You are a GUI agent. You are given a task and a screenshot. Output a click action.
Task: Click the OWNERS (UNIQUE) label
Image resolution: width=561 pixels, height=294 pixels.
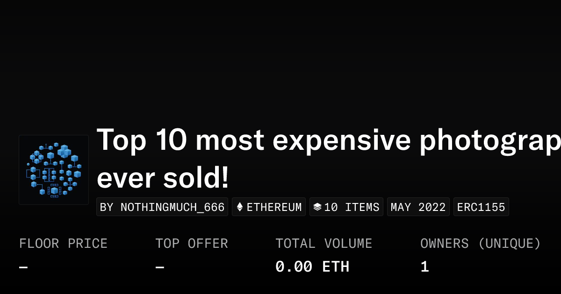click(480, 244)
